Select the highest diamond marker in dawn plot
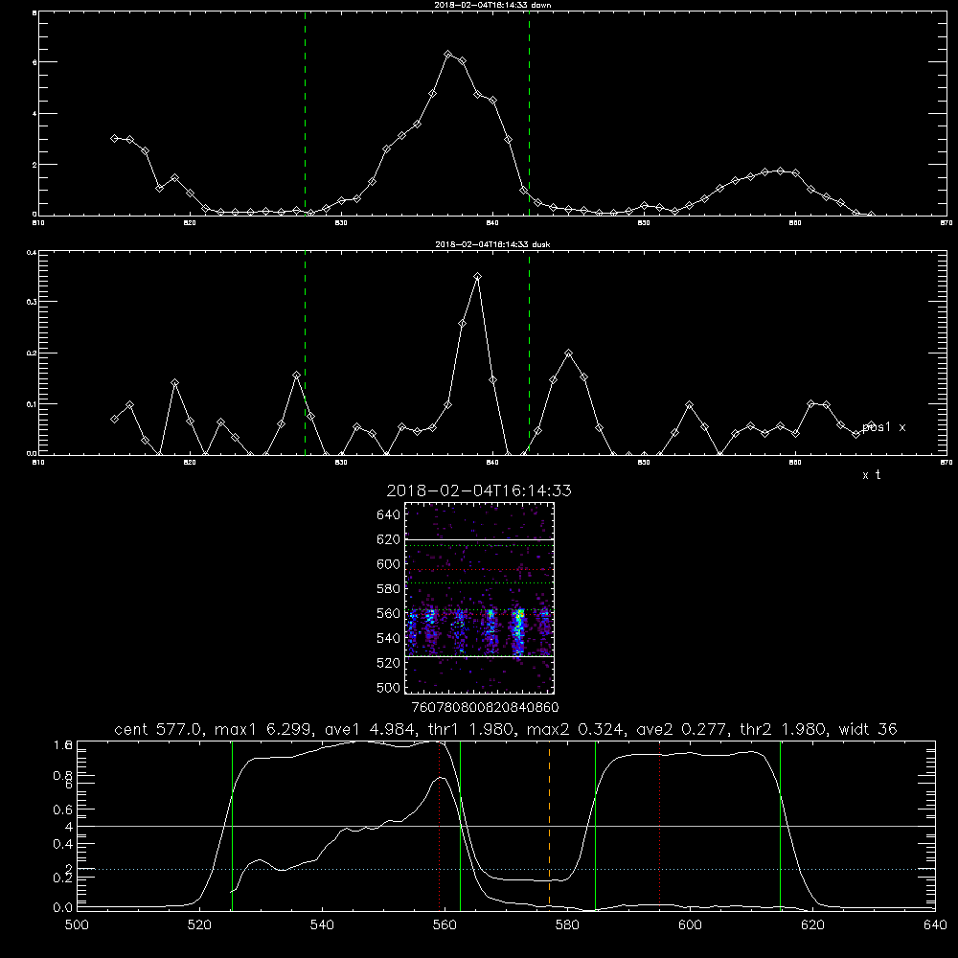This screenshot has width=958, height=958. pos(447,55)
